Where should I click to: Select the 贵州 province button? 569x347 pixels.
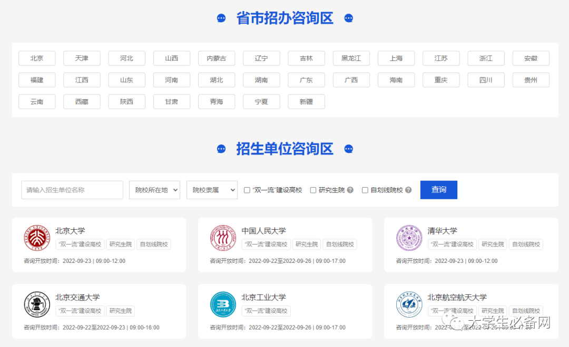click(531, 80)
